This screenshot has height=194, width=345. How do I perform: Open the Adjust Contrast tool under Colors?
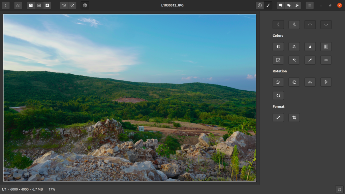(278, 47)
